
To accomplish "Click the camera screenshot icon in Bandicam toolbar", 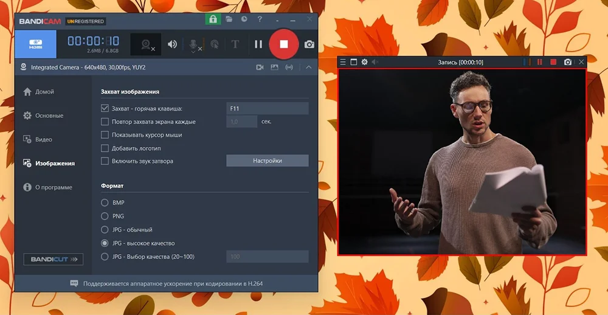I will pos(309,44).
